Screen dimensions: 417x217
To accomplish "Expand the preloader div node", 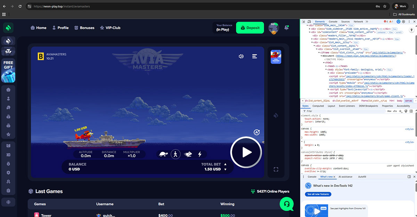I will pos(328,73).
